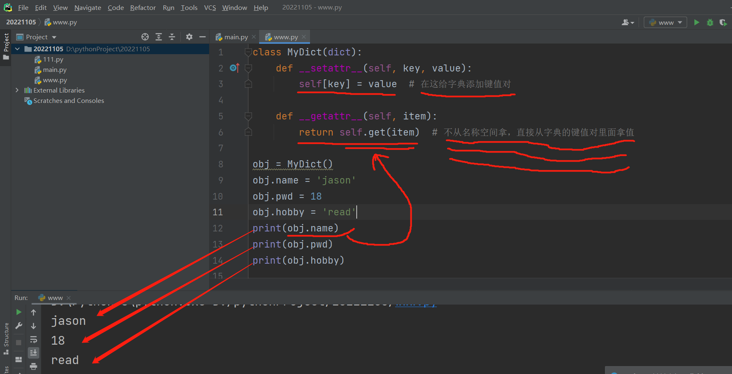Open the www run configuration dropdown
This screenshot has width=732, height=374.
pyautogui.click(x=665, y=22)
